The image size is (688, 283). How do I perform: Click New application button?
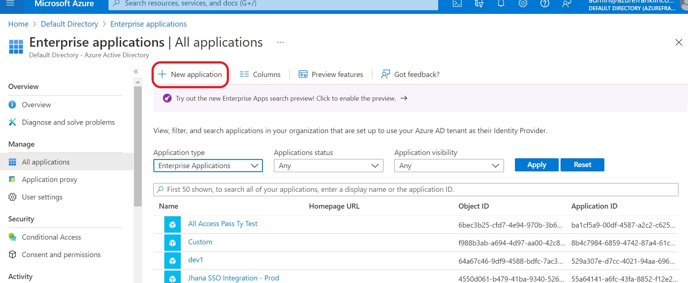pos(190,74)
